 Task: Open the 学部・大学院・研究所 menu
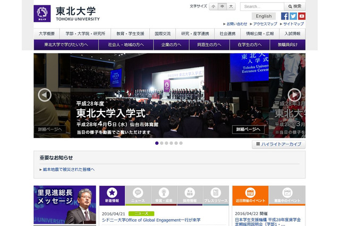point(85,33)
